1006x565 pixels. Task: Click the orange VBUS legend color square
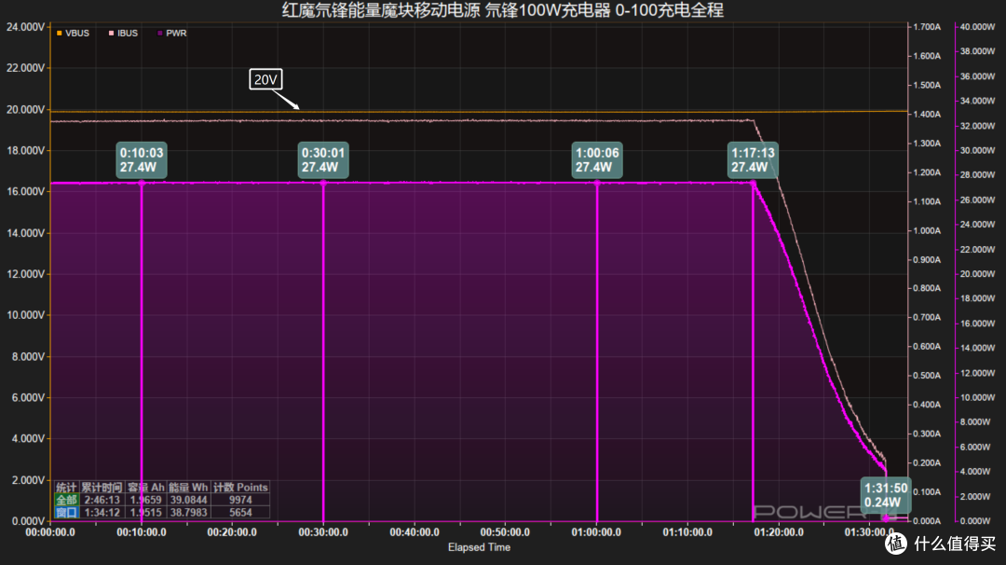[x=59, y=33]
